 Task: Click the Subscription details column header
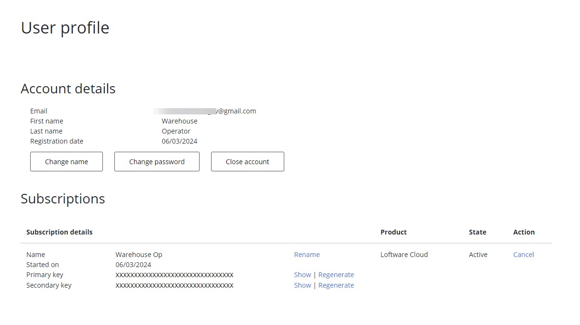point(59,232)
